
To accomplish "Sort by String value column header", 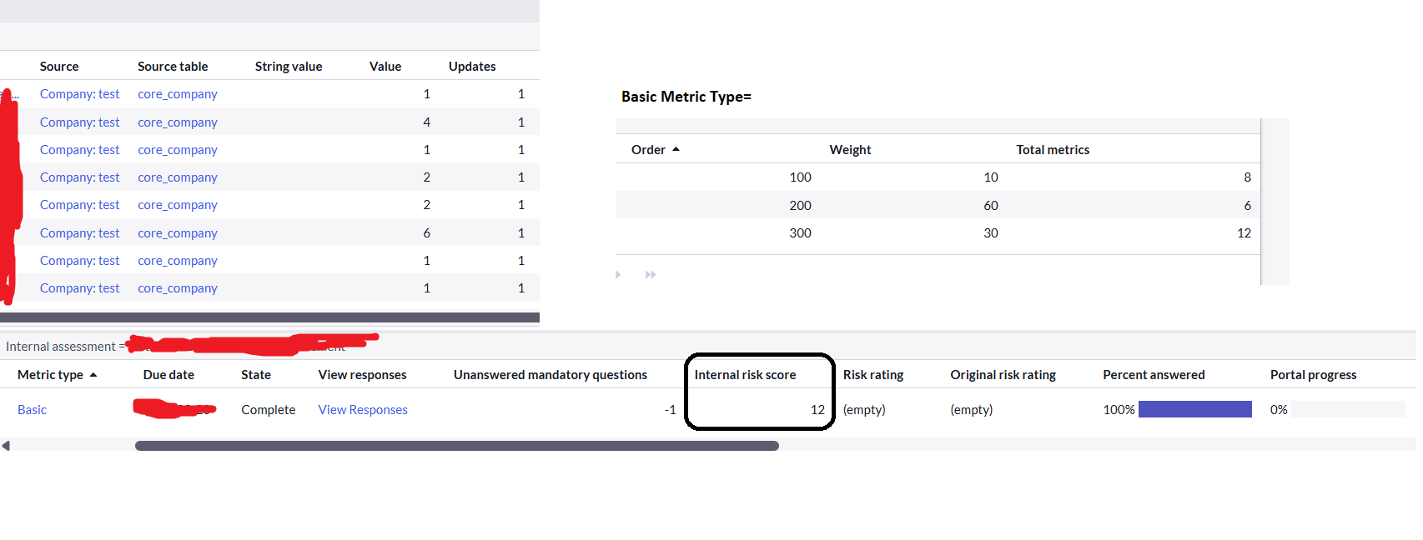I will (x=289, y=66).
